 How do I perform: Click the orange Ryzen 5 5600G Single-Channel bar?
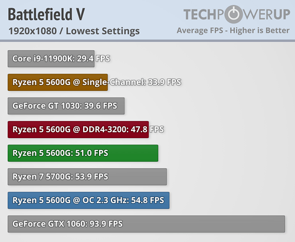[58, 82]
